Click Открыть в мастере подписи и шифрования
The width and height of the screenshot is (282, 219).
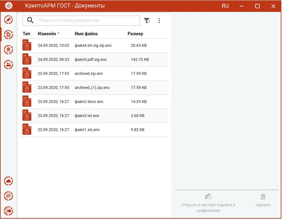pyautogui.click(x=208, y=203)
